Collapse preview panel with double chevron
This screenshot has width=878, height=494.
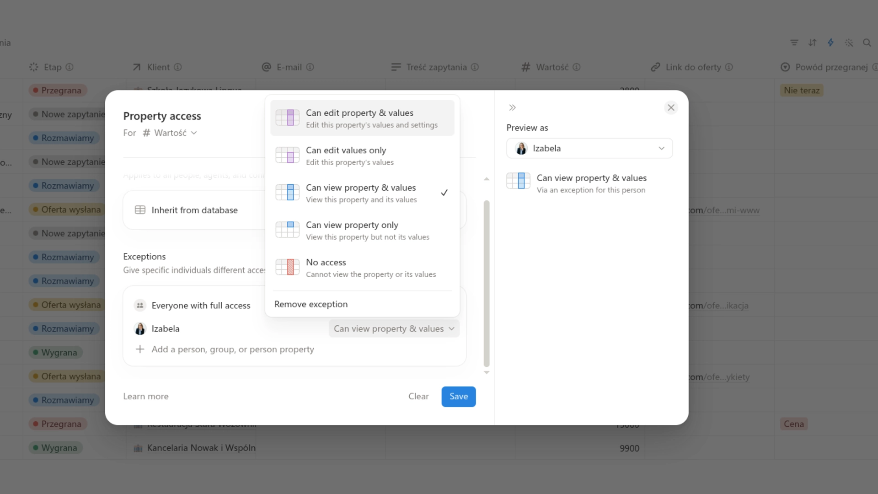click(512, 107)
